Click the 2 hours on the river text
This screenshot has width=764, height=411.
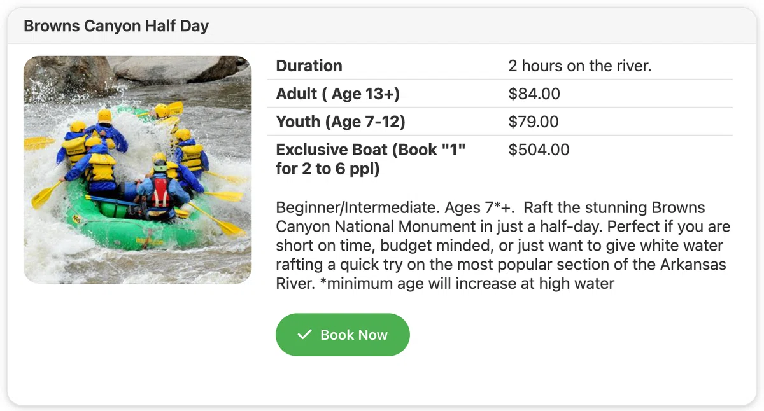(x=580, y=66)
